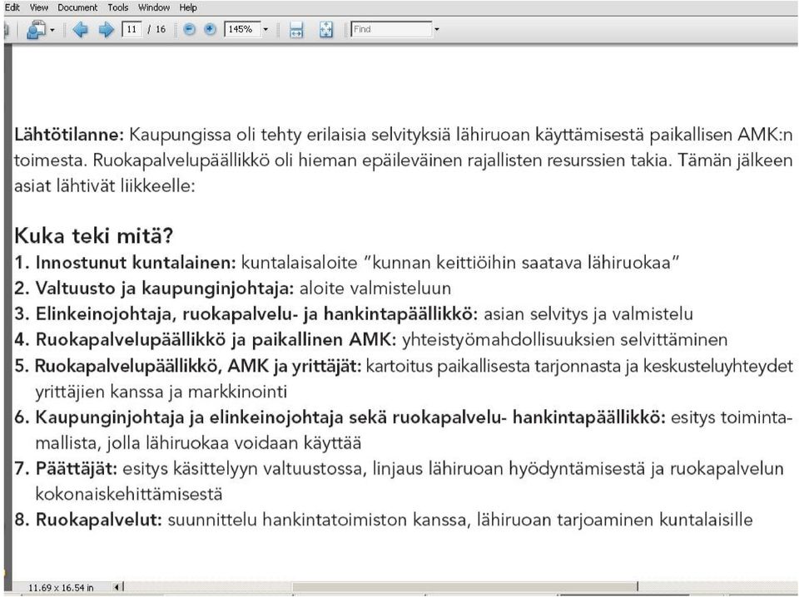
Task: Open the Edit menu
Action: click(12, 7)
